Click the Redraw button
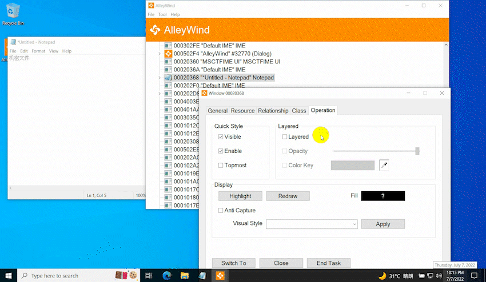Viewport: 486px width, 282px height. pos(288,196)
